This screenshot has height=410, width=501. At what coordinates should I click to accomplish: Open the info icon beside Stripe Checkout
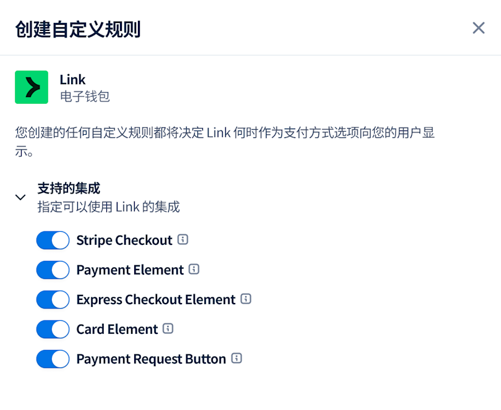(x=184, y=240)
